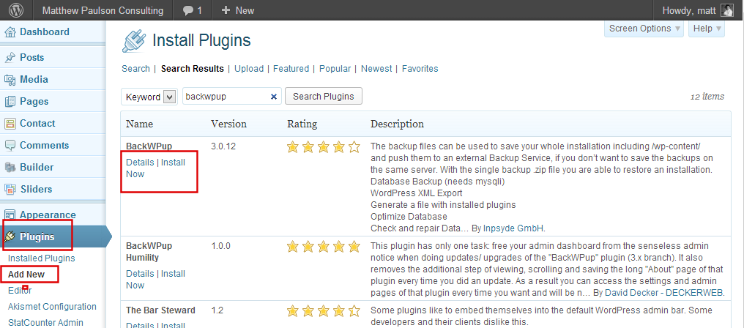The image size is (744, 328).
Task: Click version 3.0.12 text
Action: click(223, 146)
